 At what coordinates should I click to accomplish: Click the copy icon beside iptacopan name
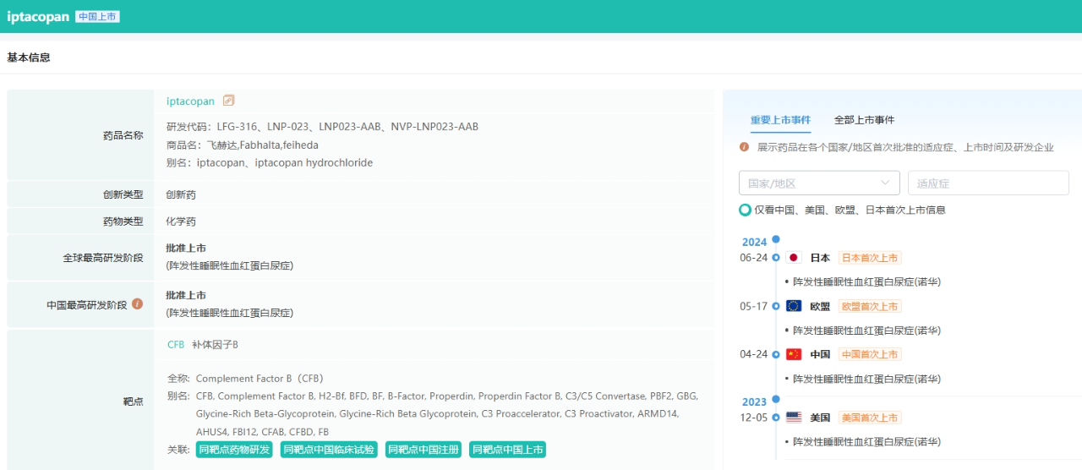[228, 101]
